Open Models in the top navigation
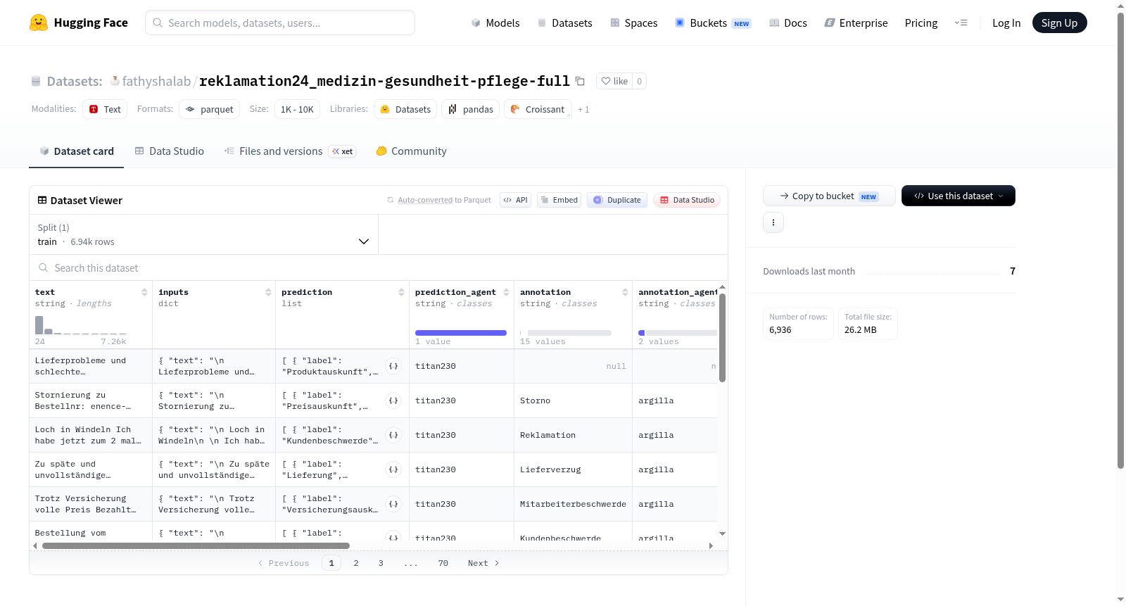The width and height of the screenshot is (1126, 606). 495,23
